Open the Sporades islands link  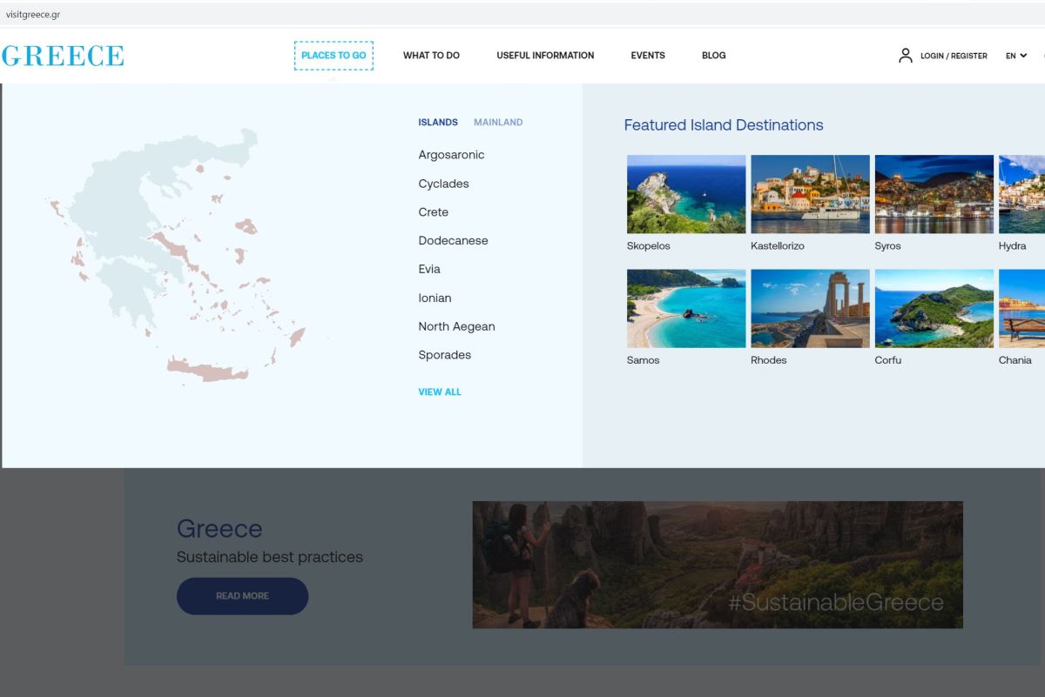click(x=444, y=355)
